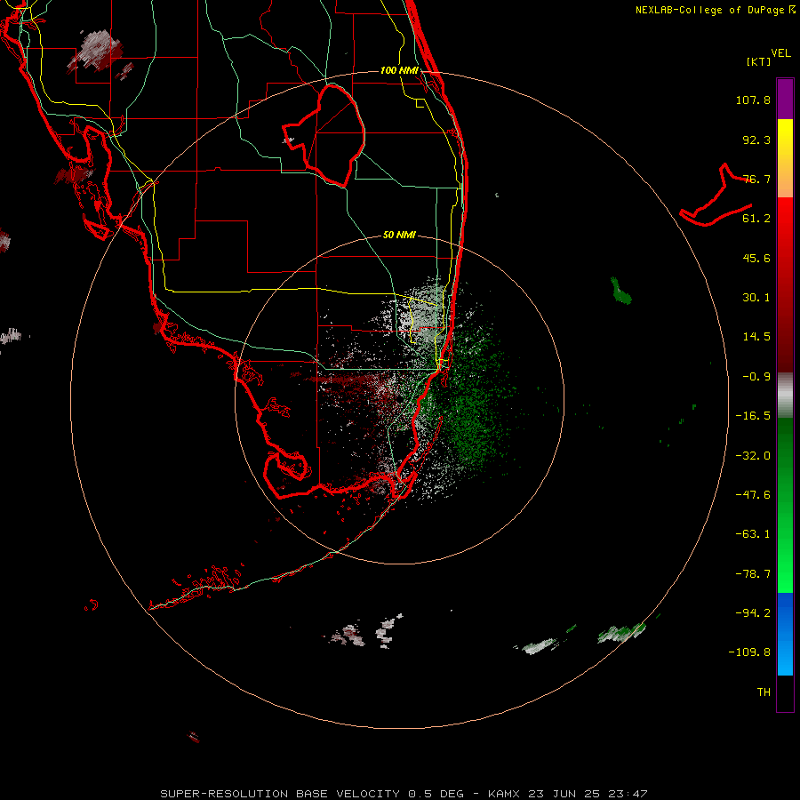
Task: Click the NEXLAB-College of DuPage credit text
Action: pyautogui.click(x=715, y=10)
